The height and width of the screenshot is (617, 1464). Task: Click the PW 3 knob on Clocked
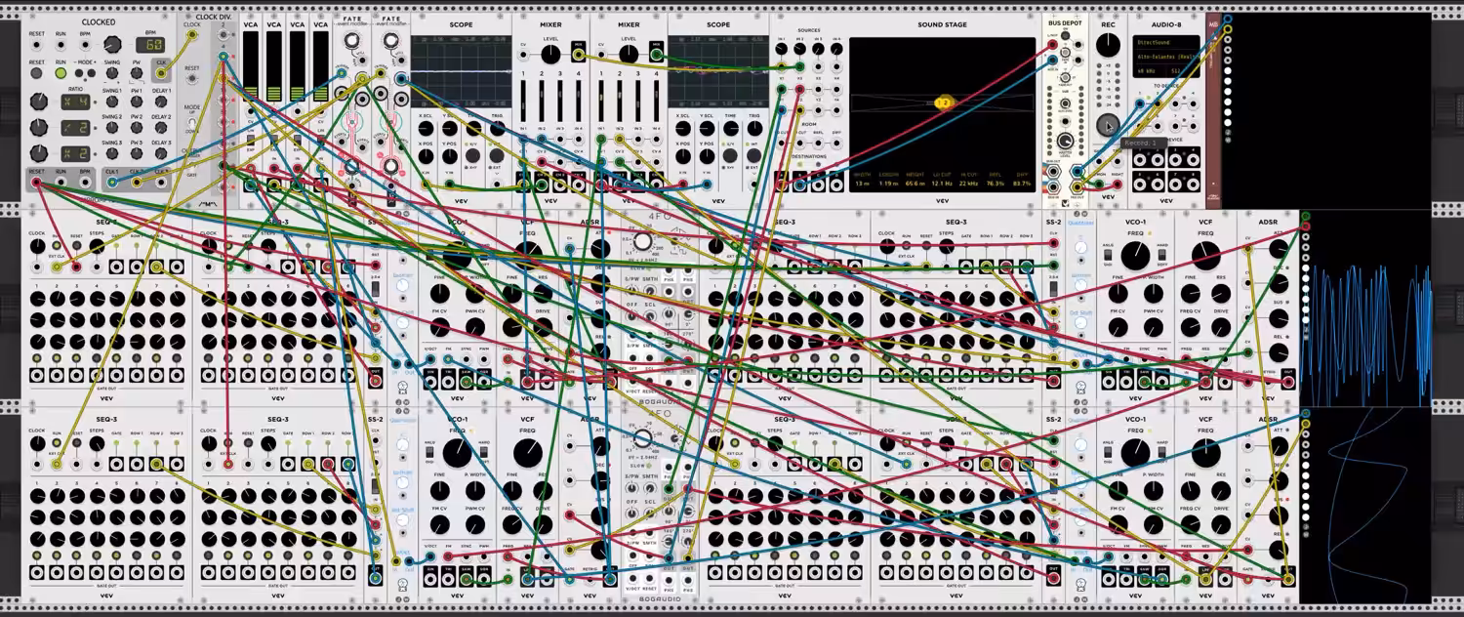point(137,153)
